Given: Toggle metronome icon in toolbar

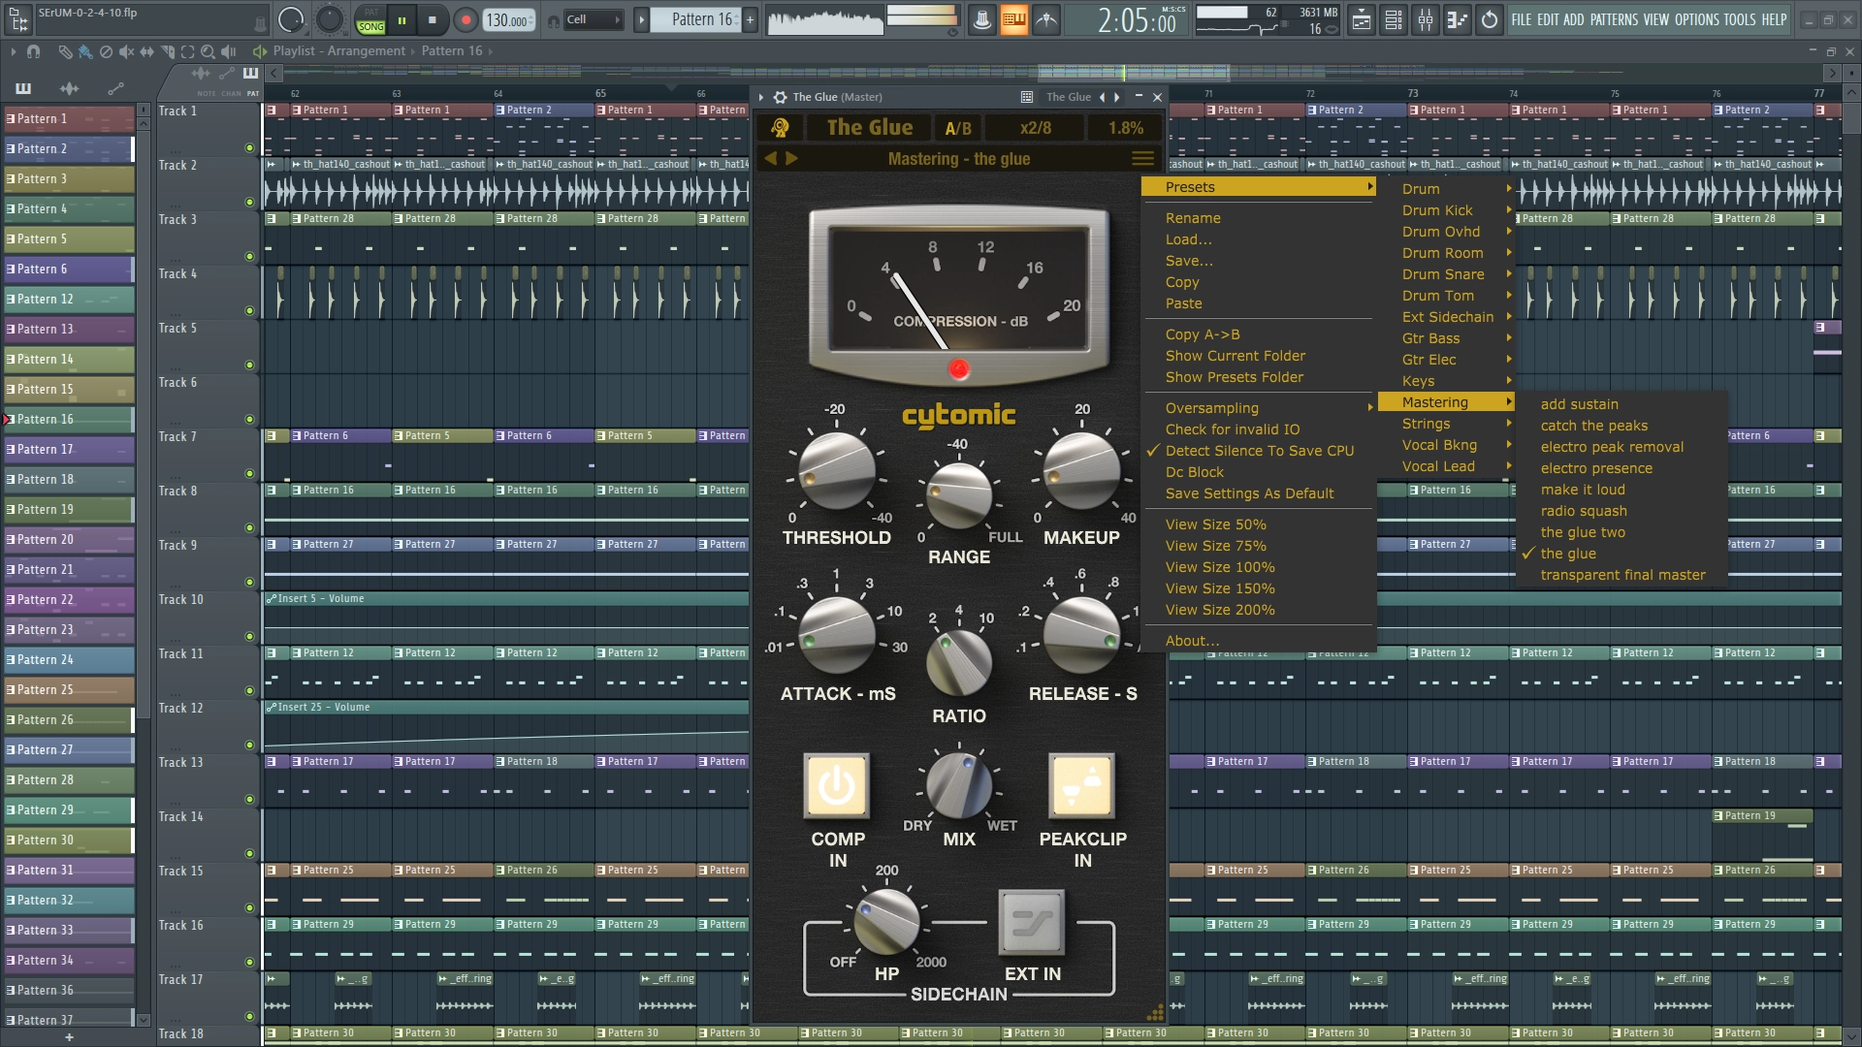Looking at the screenshot, I should tap(981, 19).
